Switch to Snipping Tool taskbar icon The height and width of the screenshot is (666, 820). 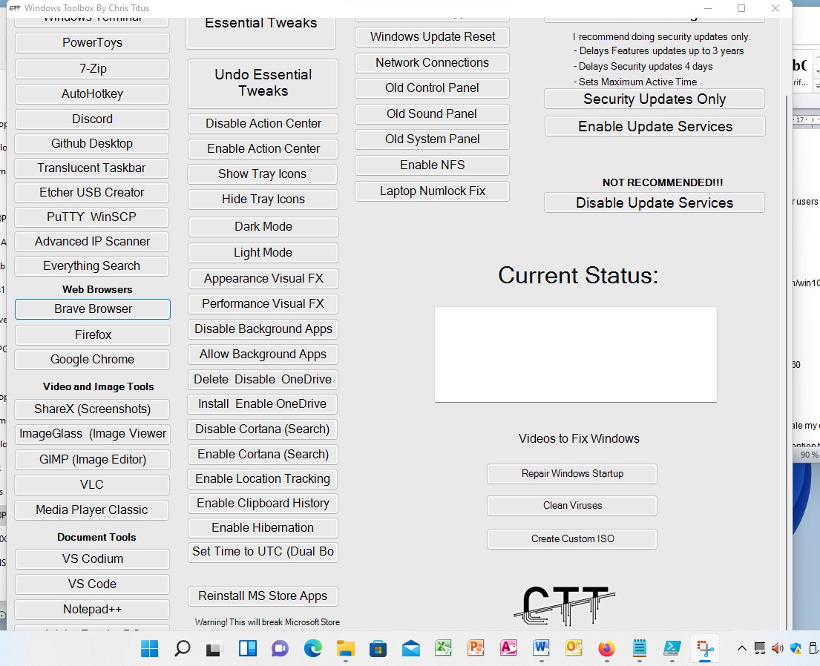(705, 649)
